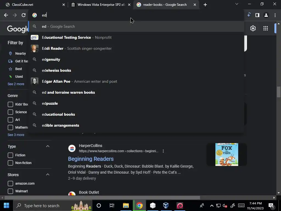Click the horizontal page scrollbar
281x211 pixels.
[x=102, y=198]
